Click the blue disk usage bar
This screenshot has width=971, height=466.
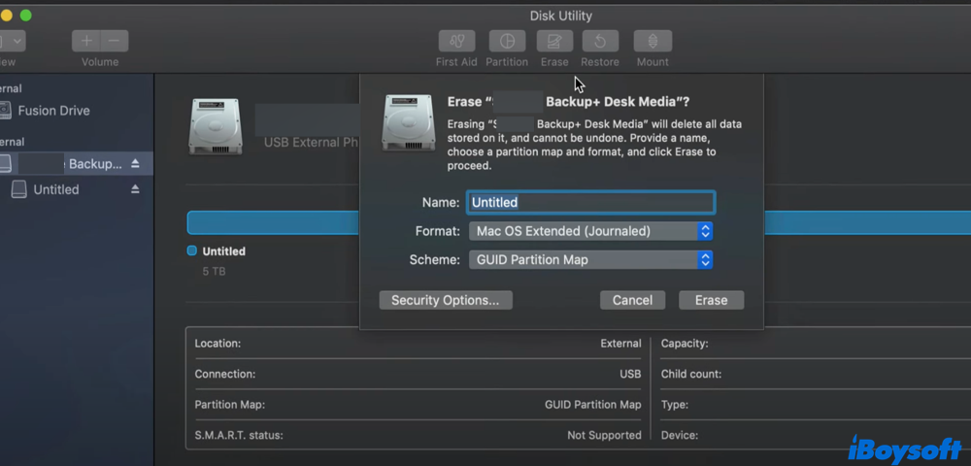coord(273,222)
